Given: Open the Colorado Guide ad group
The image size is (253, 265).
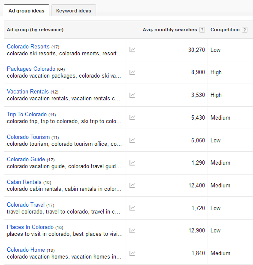Looking at the screenshot, I should pos(26,159).
